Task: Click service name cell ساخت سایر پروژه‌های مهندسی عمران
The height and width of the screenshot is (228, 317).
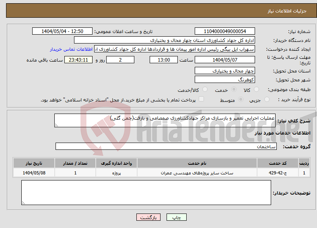Action: (197, 173)
